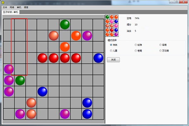Pick the purple ball in the second row
This screenshot has height=126, width=189.
click(87, 36)
